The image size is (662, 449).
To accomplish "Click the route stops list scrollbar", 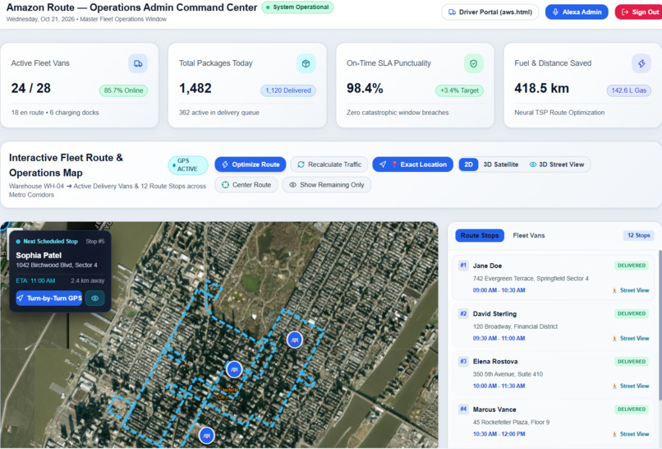I will [x=660, y=326].
